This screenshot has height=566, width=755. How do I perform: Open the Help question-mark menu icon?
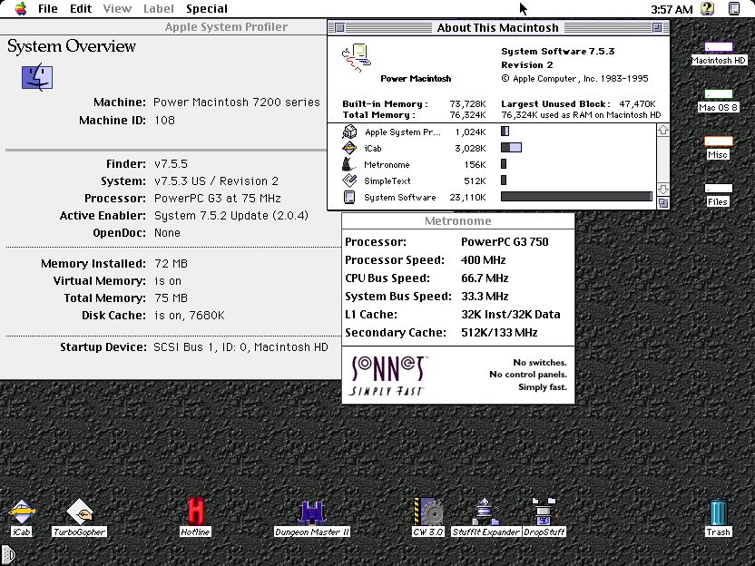(707, 9)
